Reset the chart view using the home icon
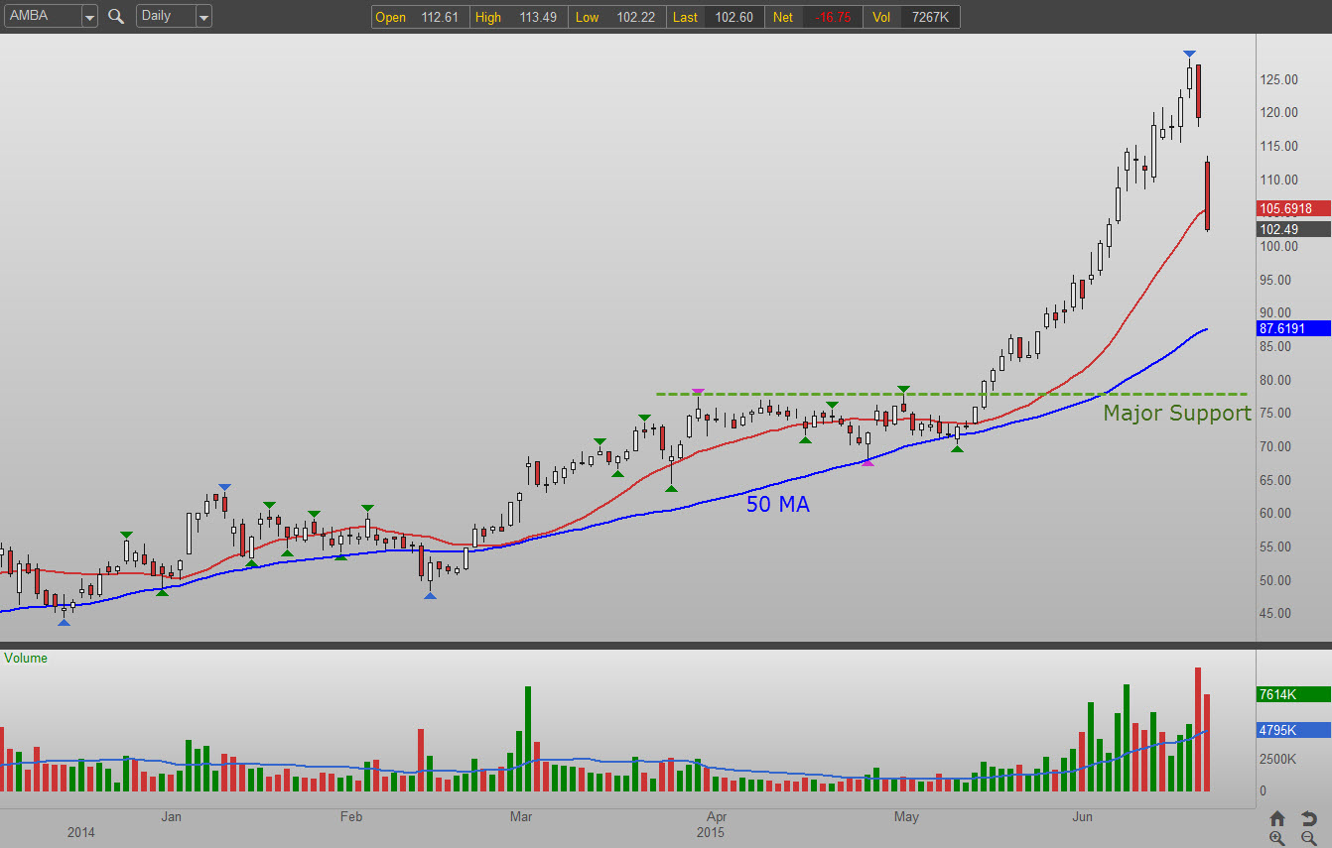 1277,818
